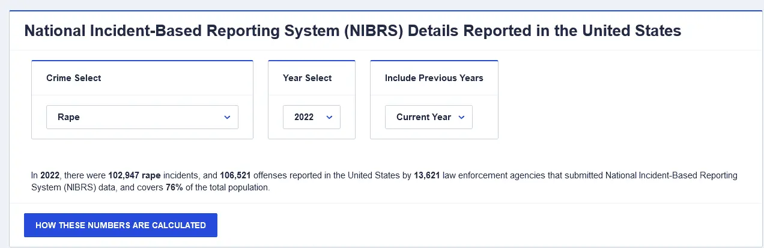The width and height of the screenshot is (764, 248).
Task: Click the bold 2022 in summary sentence
Action: [50, 176]
